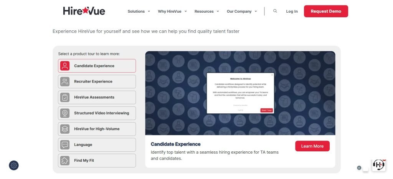Click the Find My Fit puzzle icon
Viewport: 393px width, 179px height.
pyautogui.click(x=65, y=161)
